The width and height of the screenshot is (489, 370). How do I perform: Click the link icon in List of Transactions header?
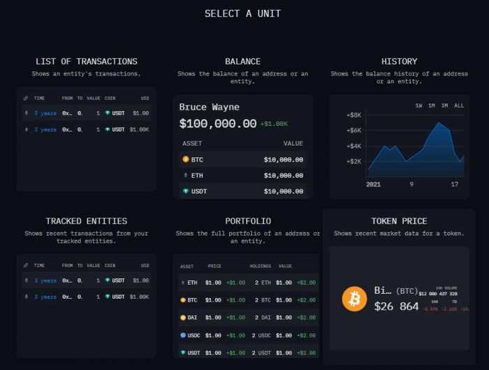coord(26,99)
